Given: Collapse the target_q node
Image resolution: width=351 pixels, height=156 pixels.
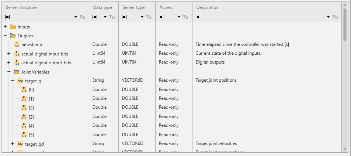Looking at the screenshot, I should pos(13,81).
